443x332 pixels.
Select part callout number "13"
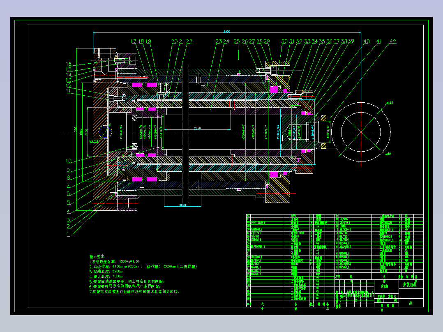tap(69, 80)
